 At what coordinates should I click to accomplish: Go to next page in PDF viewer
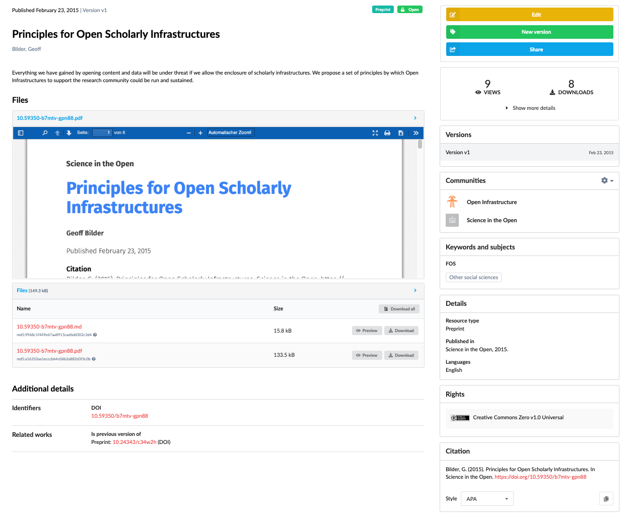tap(69, 133)
